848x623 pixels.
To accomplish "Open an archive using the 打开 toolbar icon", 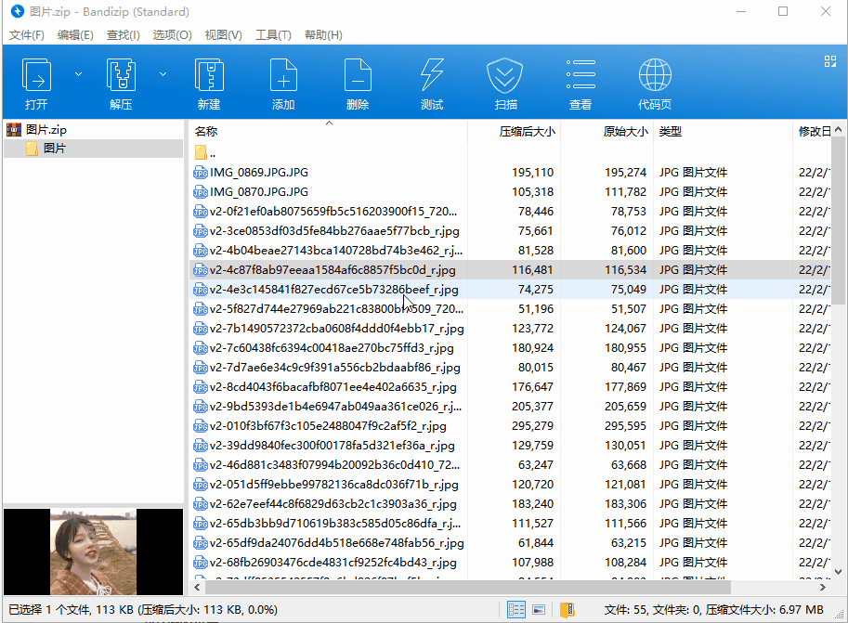I will click(x=36, y=82).
